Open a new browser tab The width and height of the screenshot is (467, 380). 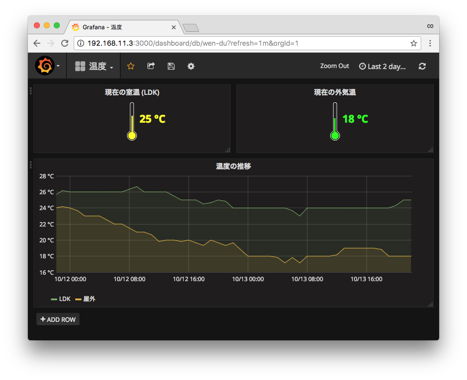(x=191, y=28)
